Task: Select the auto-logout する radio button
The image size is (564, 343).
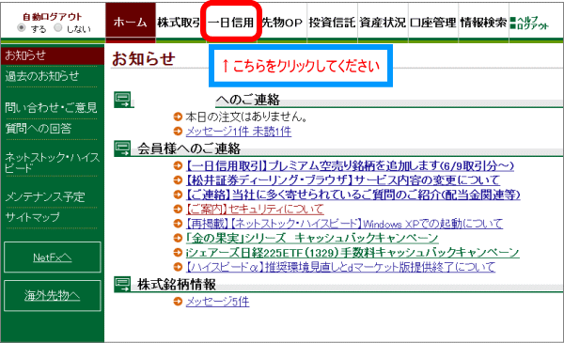Action: tap(22, 27)
